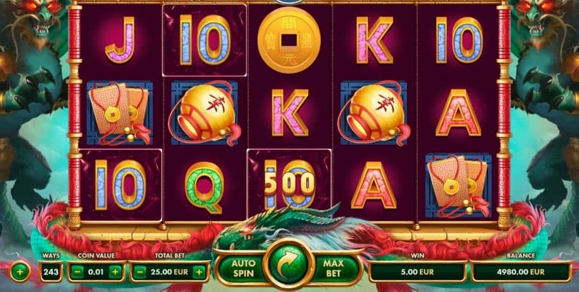Click the Balance amount display

point(520,272)
